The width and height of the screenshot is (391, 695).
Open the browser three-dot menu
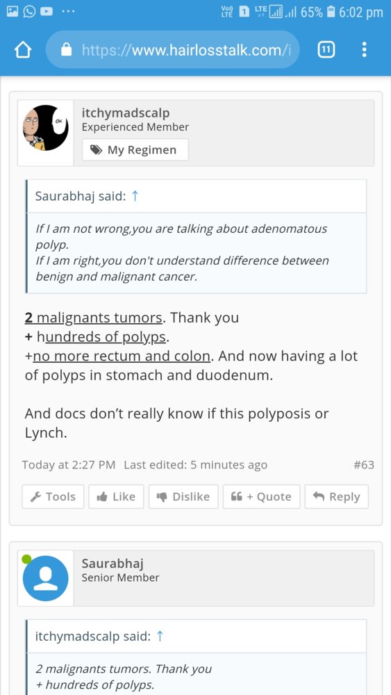364,49
